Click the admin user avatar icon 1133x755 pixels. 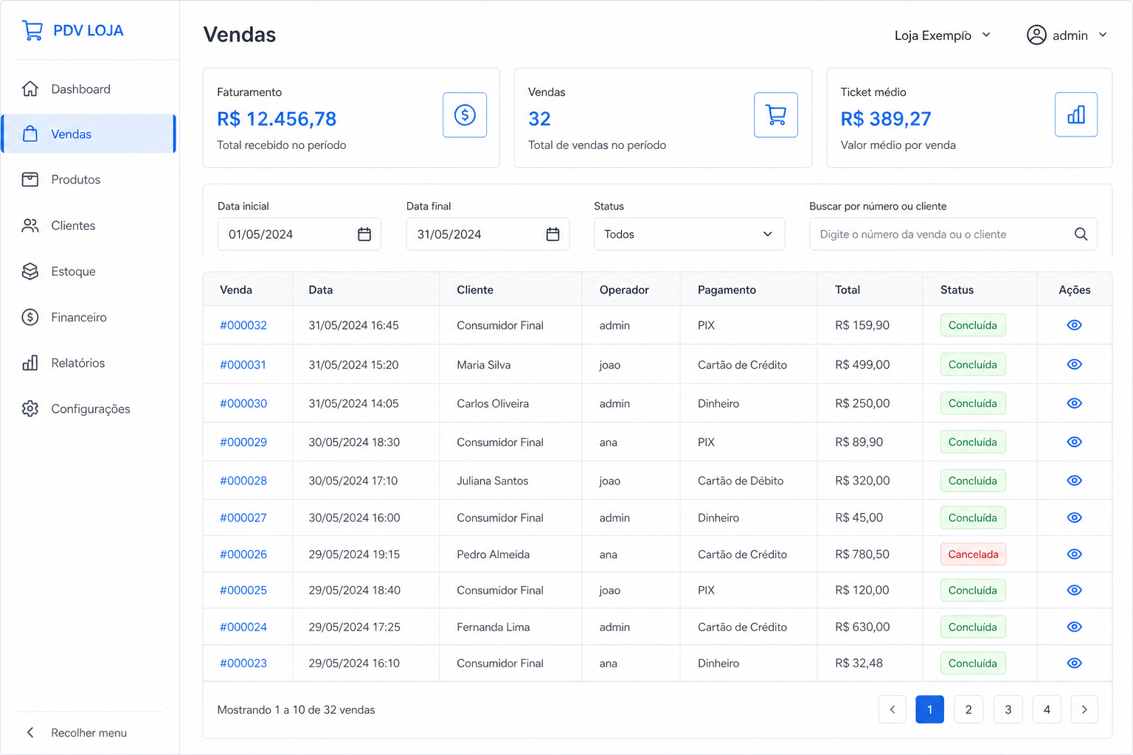point(1036,35)
